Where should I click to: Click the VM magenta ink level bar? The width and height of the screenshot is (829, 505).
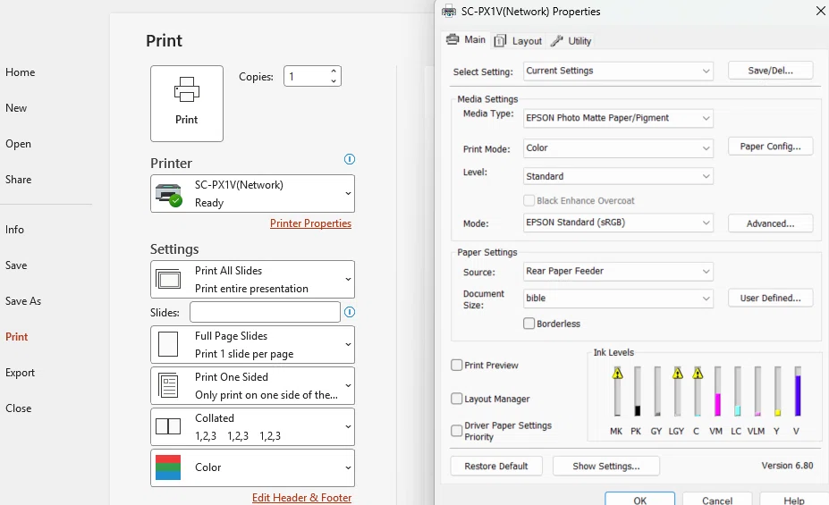pyautogui.click(x=717, y=391)
